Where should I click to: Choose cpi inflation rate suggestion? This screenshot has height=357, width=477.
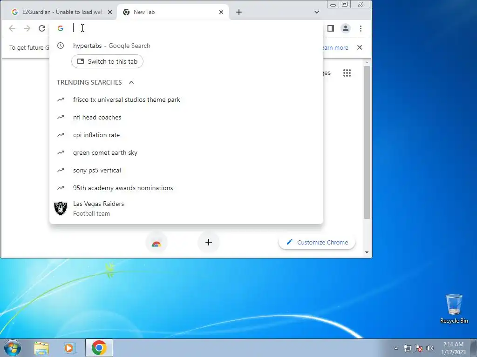pos(186,135)
